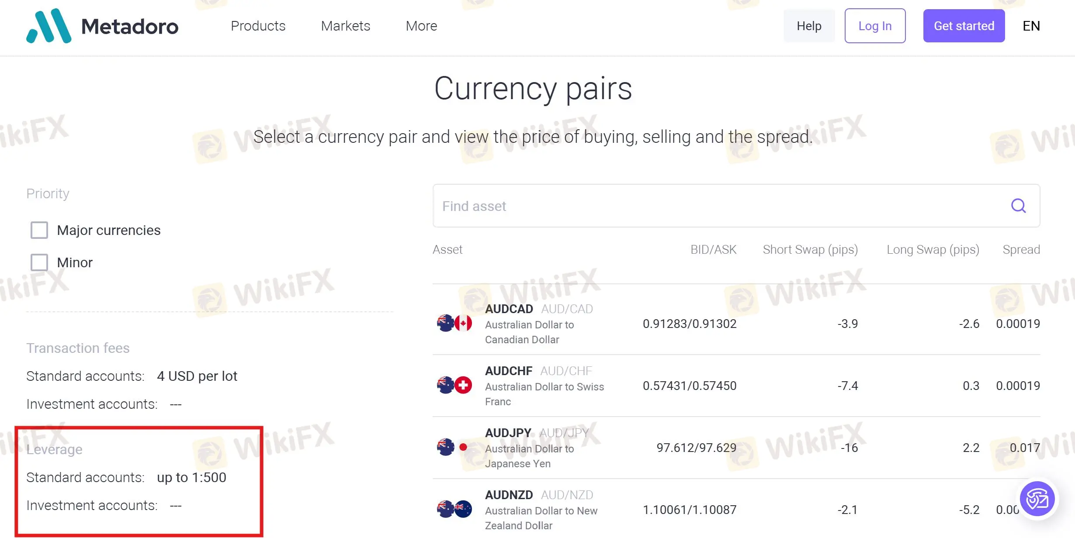The width and height of the screenshot is (1075, 538).
Task: Select the AUDCAD asset row name
Action: point(509,309)
